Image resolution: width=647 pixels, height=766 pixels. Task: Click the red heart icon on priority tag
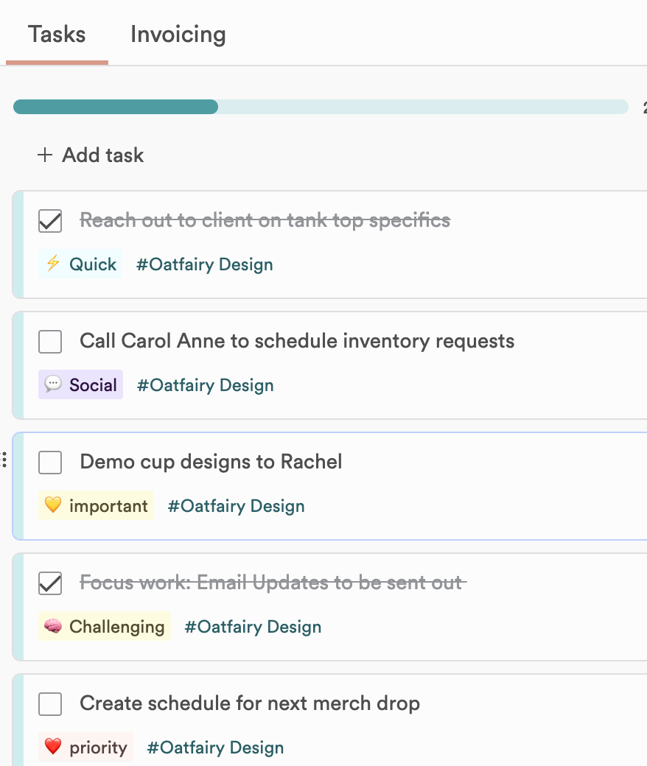[53, 746]
